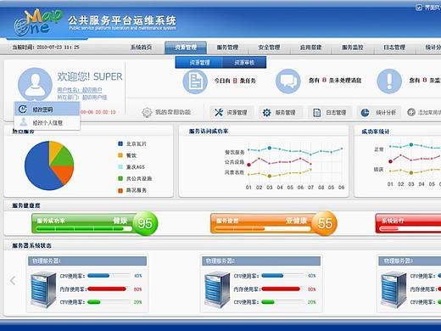Click the 风景名胜 yellow line marker at 03

coord(270,176)
